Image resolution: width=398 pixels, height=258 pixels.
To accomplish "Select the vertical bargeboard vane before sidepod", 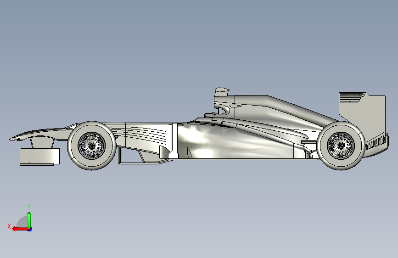I will 174,140.
